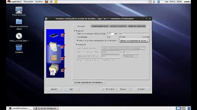The width and height of the screenshot is (197, 110).
Task: Advance with the Suivant button
Action: (x=124, y=89)
